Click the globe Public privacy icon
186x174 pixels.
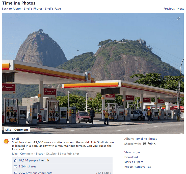click(144, 143)
